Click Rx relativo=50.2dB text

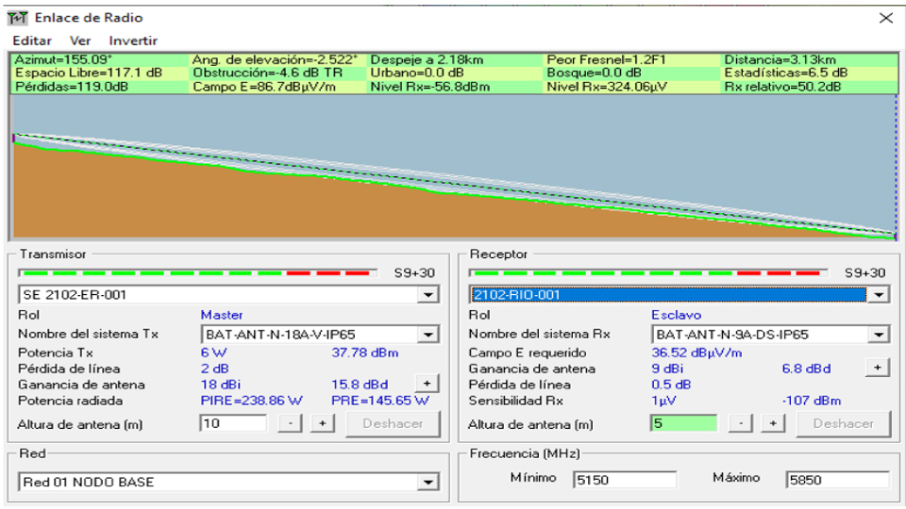(782, 87)
